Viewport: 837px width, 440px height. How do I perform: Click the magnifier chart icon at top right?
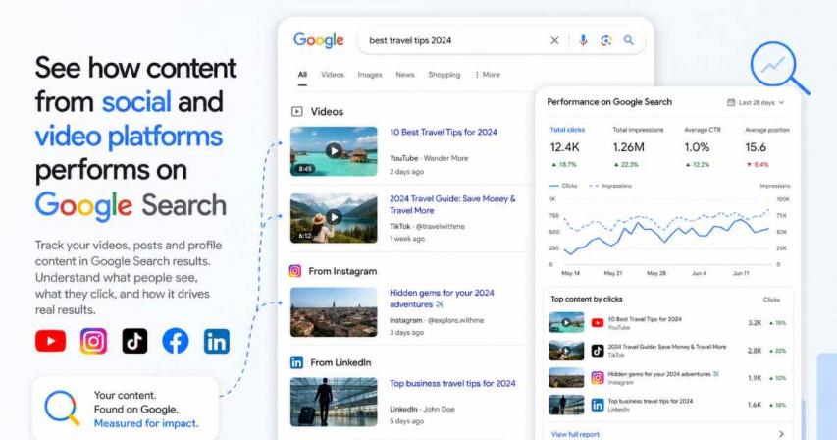click(x=779, y=68)
